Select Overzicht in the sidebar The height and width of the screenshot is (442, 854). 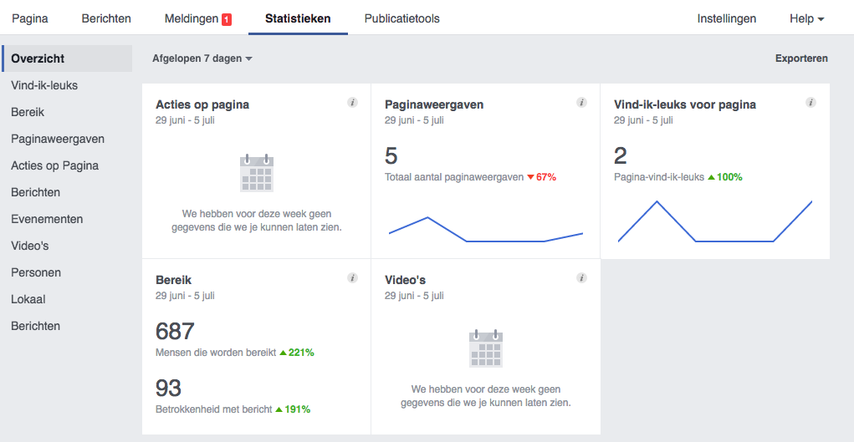67,58
